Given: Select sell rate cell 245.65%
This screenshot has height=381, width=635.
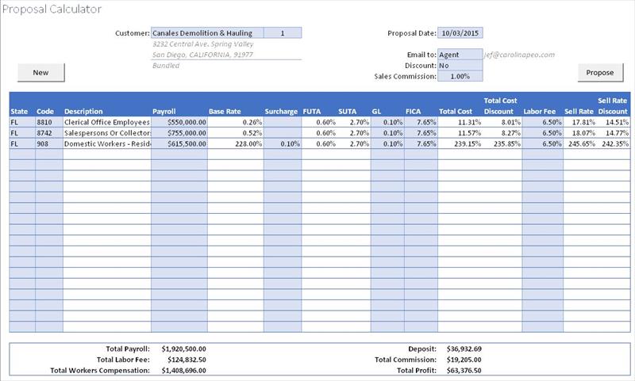Looking at the screenshot, I should (x=580, y=144).
